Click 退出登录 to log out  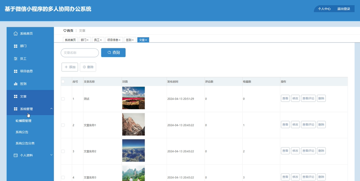(344, 9)
